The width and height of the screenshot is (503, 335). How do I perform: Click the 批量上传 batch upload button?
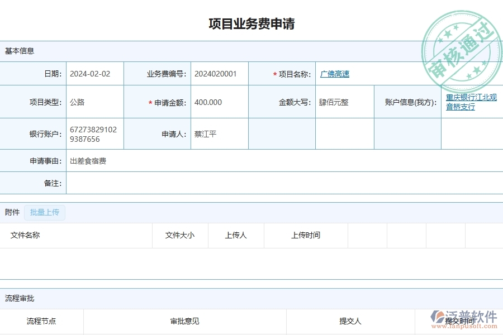pos(45,212)
